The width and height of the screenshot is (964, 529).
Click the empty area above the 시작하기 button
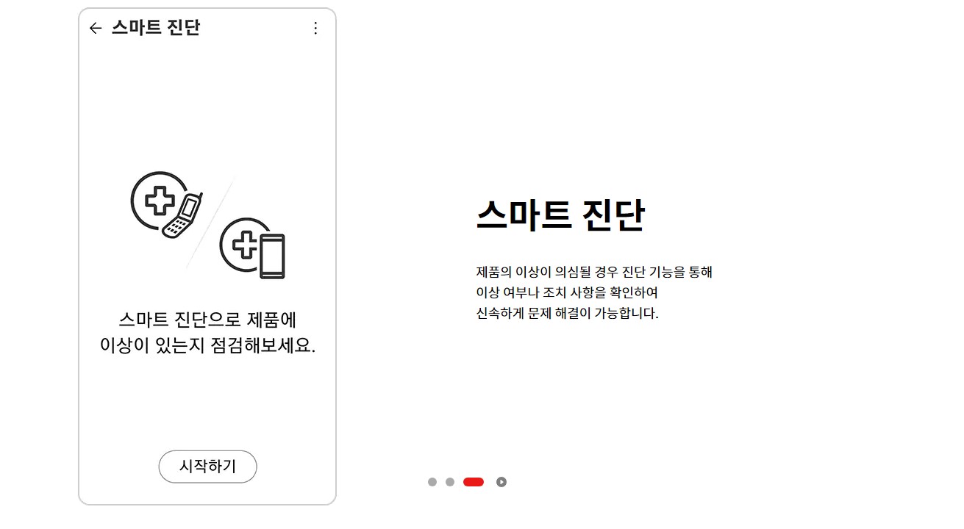point(207,404)
